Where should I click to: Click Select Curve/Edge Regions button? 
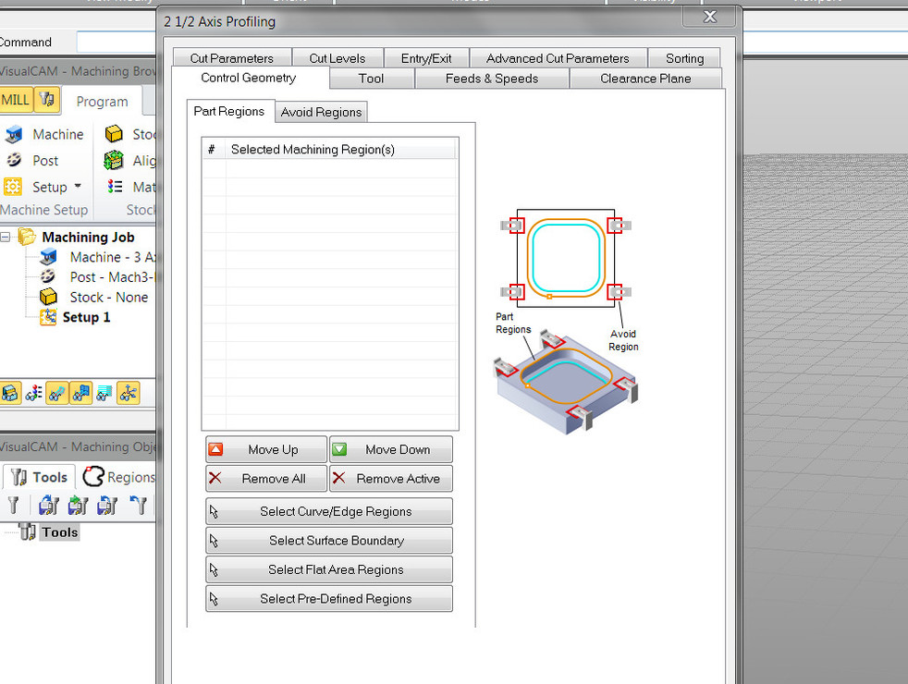(329, 511)
